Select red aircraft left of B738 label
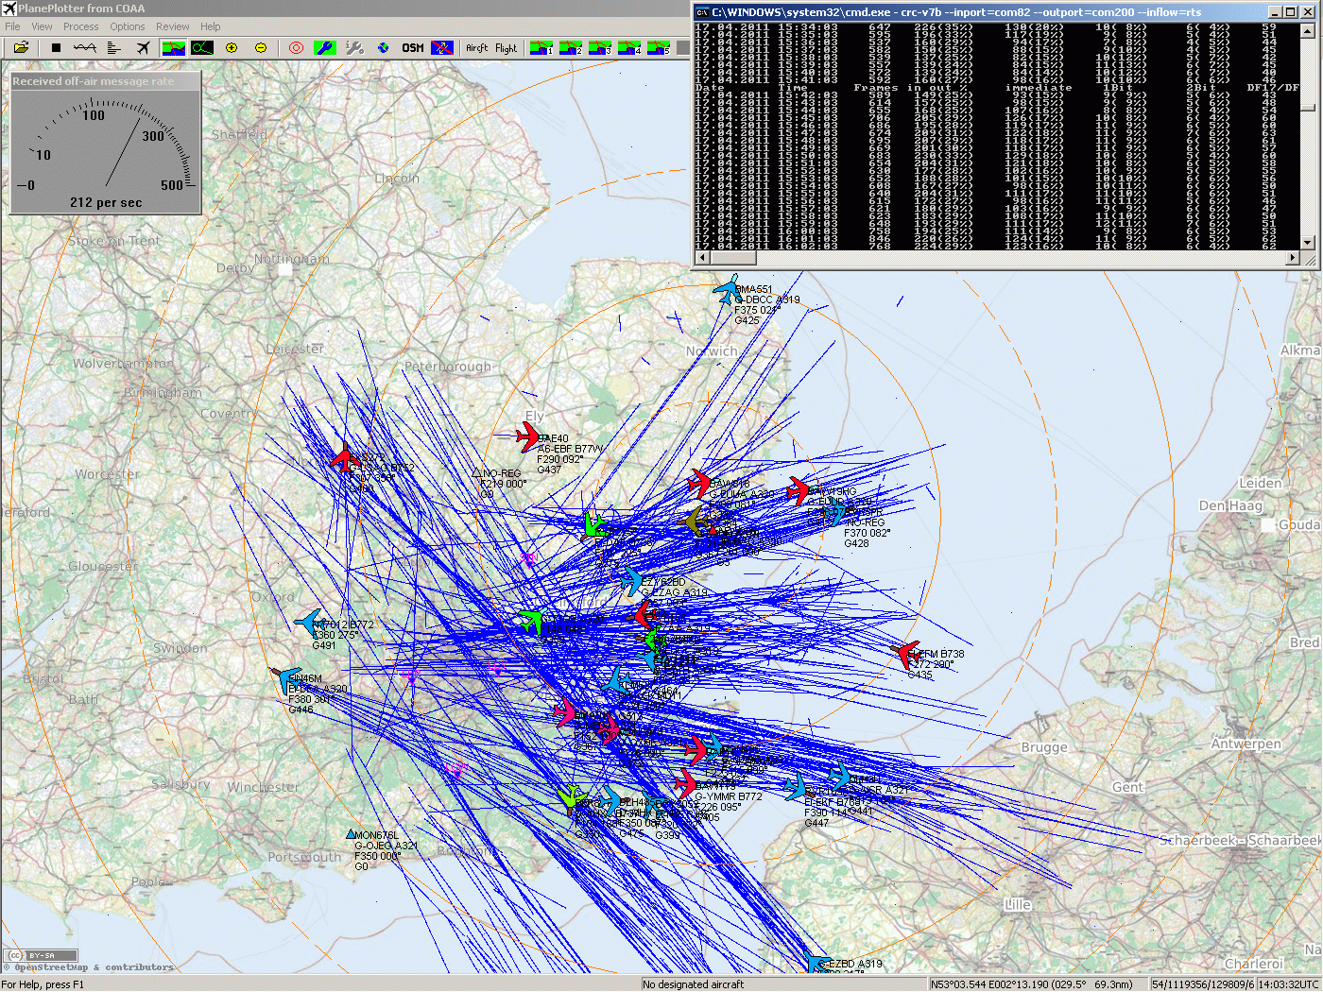 pyautogui.click(x=906, y=653)
